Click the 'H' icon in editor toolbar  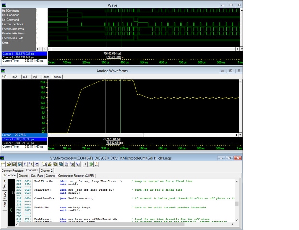point(85,164)
